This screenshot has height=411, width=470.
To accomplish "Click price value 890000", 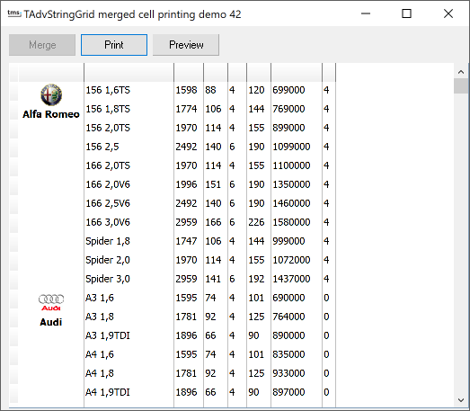I will (288, 335).
